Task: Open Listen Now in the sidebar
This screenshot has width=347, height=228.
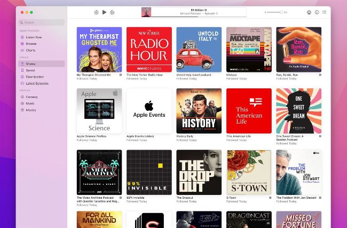Action: [x=34, y=37]
